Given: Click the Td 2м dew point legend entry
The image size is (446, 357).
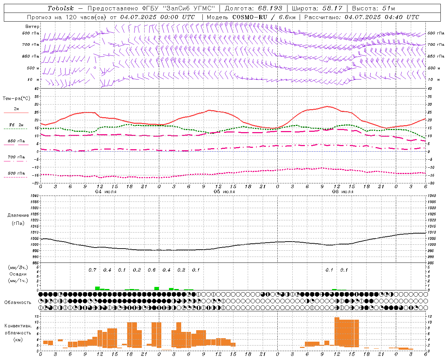Looking at the screenshot, I should click(x=16, y=125).
